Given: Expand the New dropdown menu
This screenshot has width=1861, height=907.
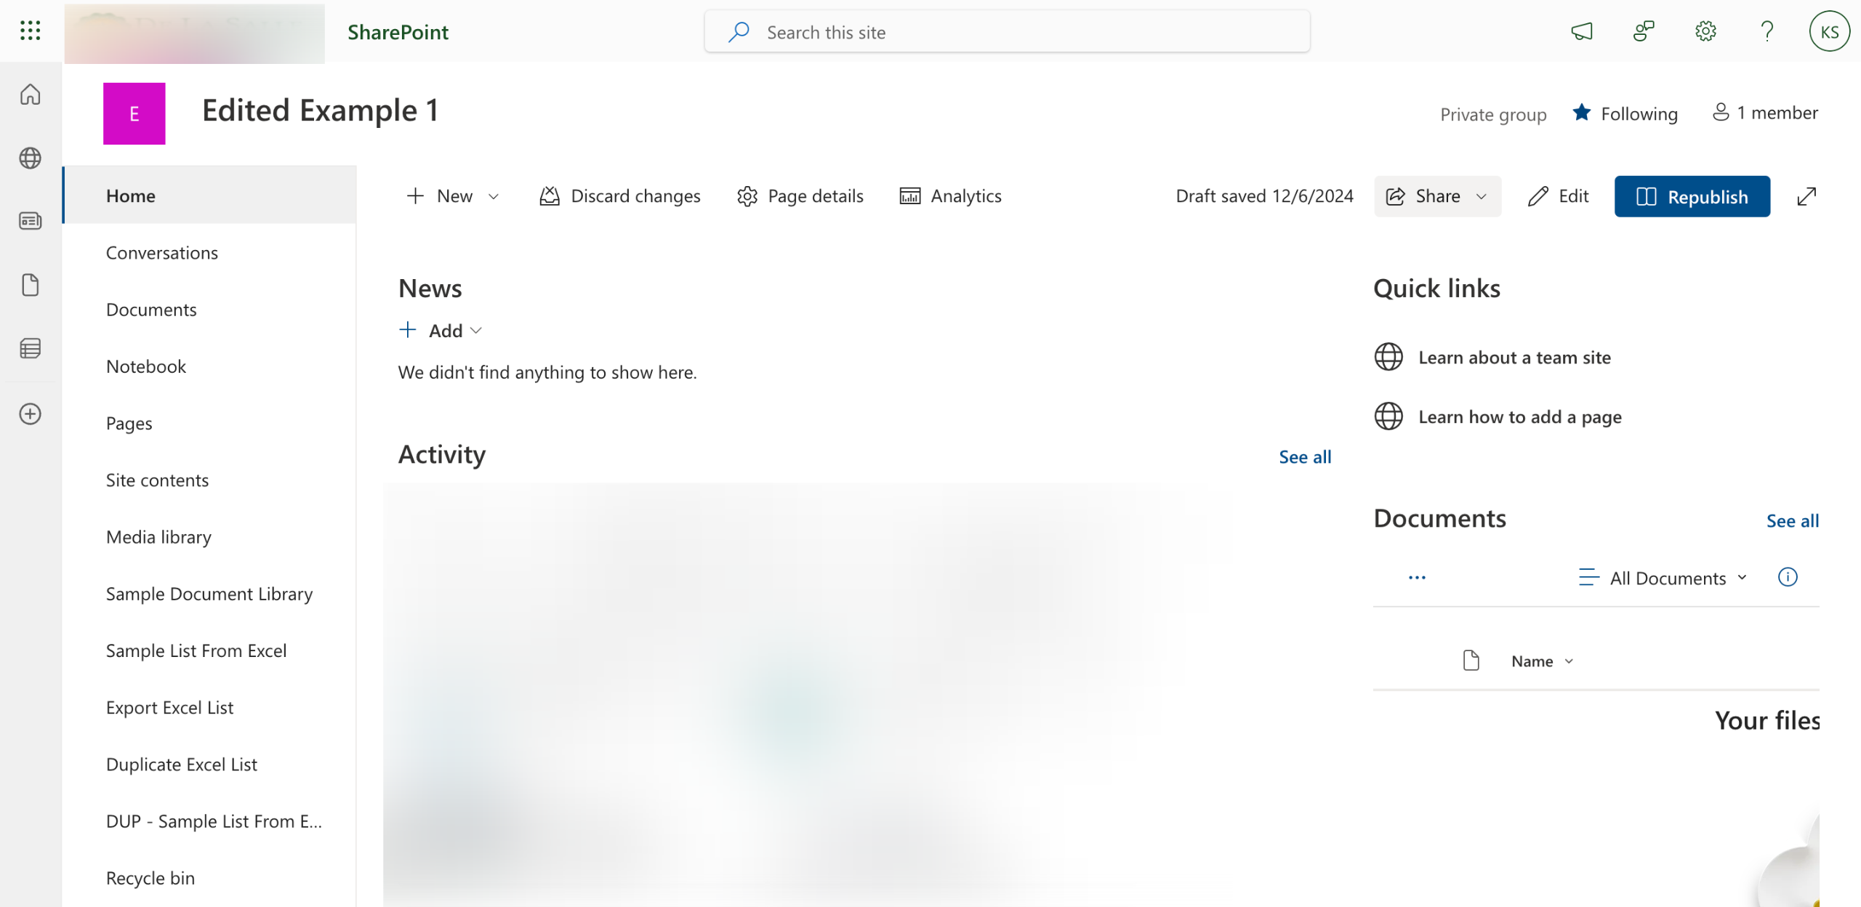Looking at the screenshot, I should click(x=453, y=196).
